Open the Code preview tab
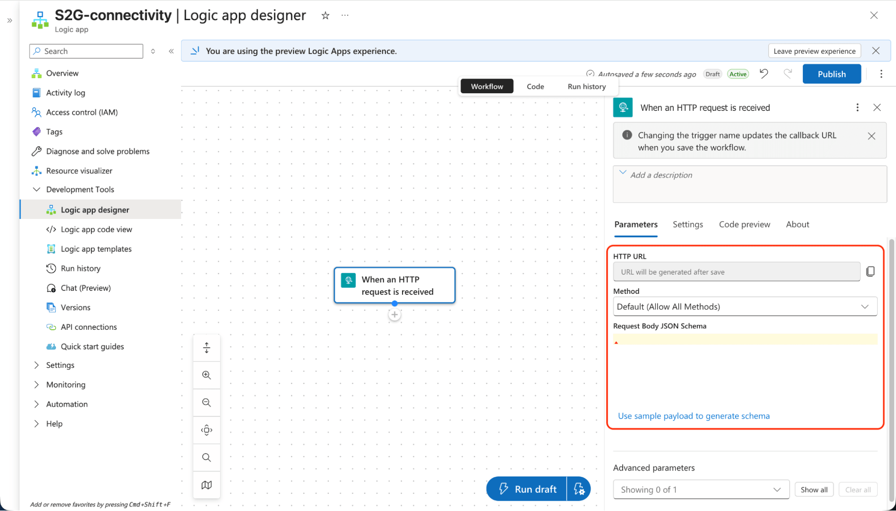The image size is (896, 511). pyautogui.click(x=745, y=225)
